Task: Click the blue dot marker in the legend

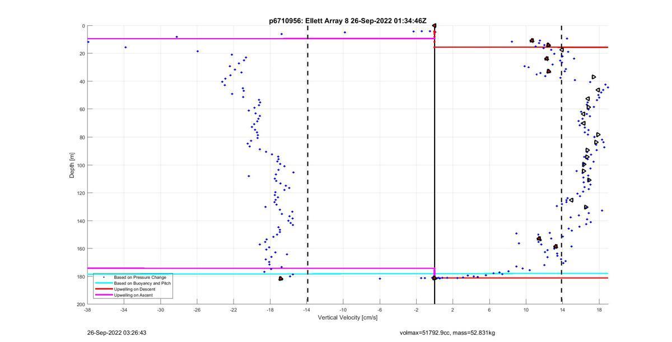Action: coord(104,277)
